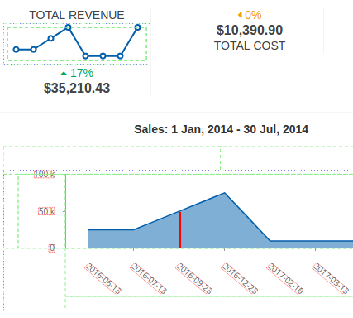Viewport: 353px width, 318px height.
Task: Click the 100 k axis label
Action: coord(45,174)
